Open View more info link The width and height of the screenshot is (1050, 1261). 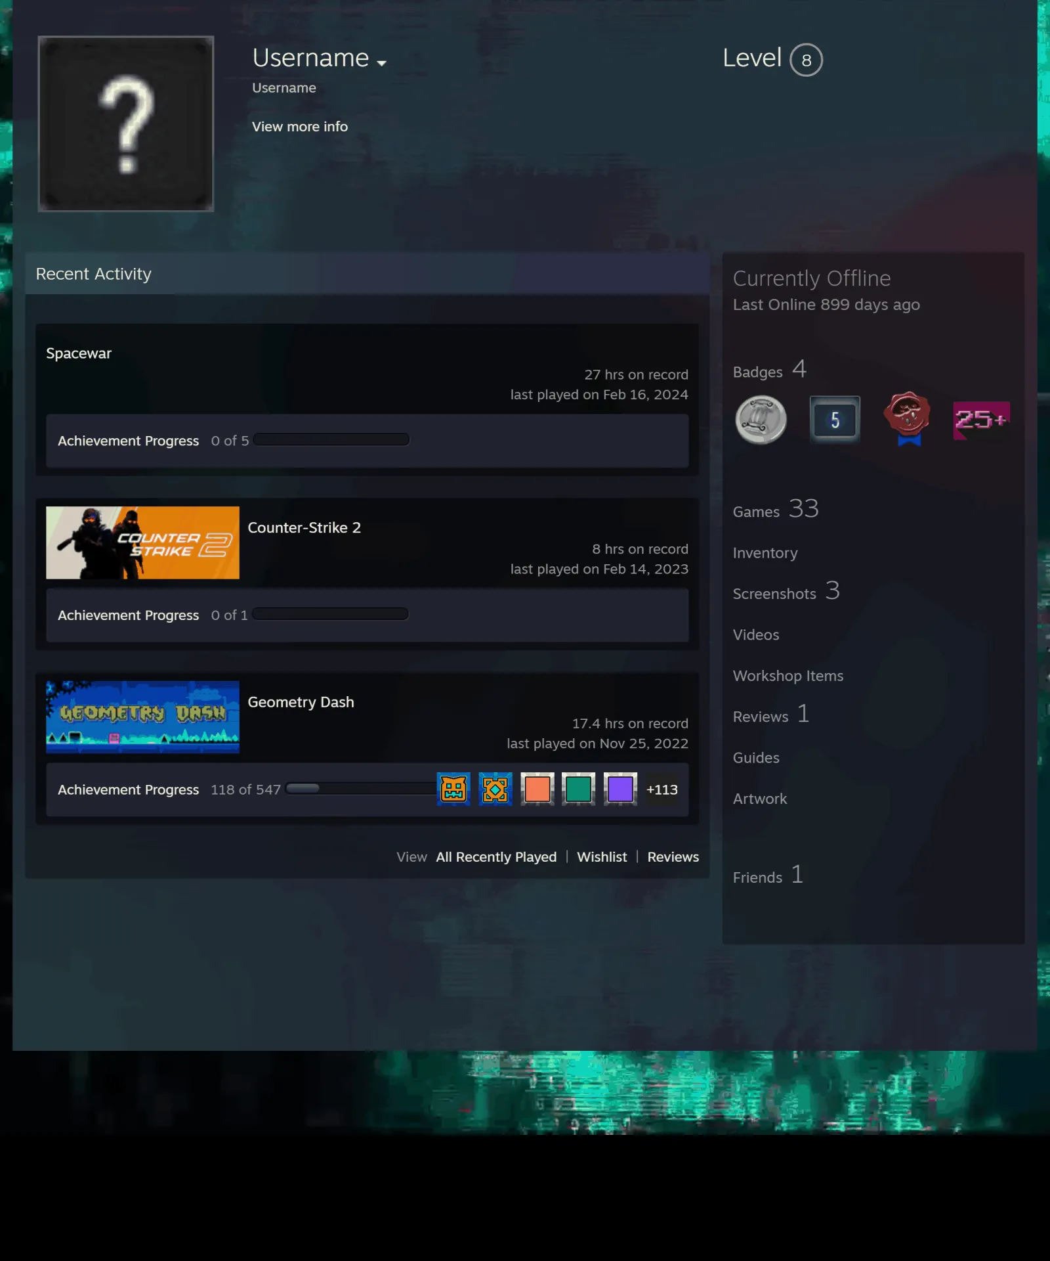click(x=300, y=127)
